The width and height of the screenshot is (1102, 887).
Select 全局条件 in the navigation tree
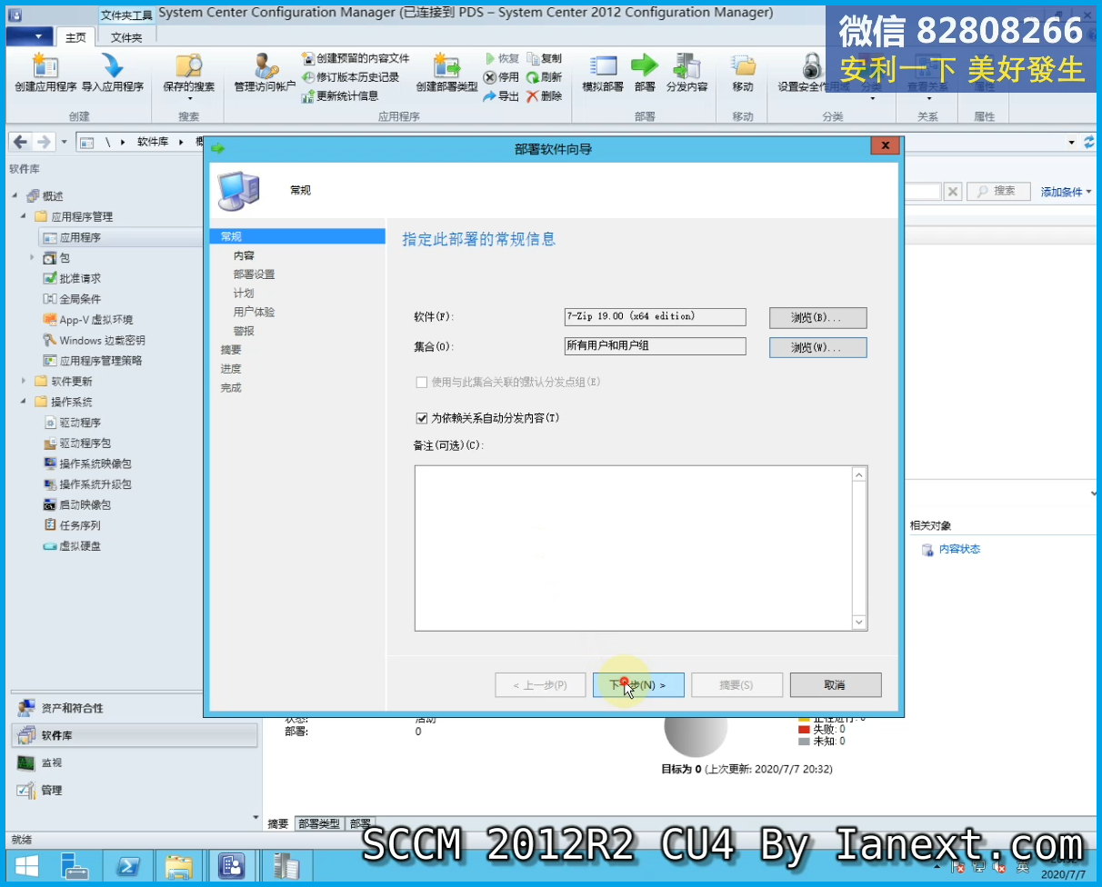point(73,299)
